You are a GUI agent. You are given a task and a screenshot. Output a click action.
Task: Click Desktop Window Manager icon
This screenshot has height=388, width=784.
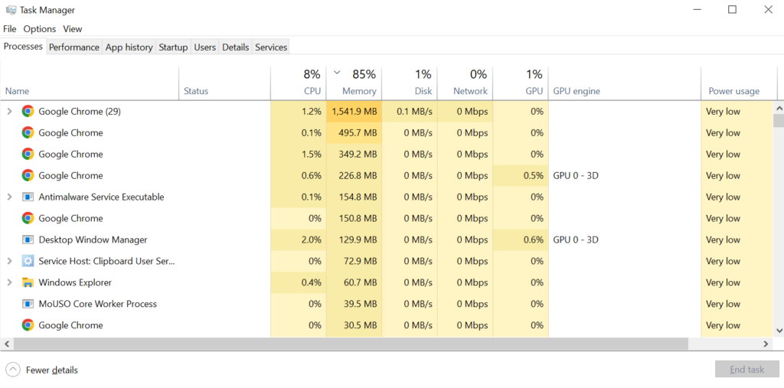tap(28, 240)
